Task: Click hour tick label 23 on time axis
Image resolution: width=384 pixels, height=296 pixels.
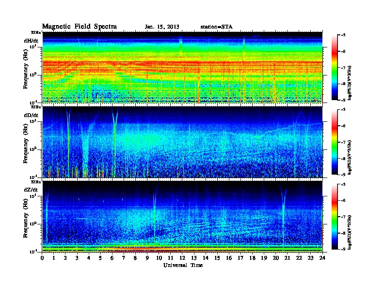Action: [311, 258]
